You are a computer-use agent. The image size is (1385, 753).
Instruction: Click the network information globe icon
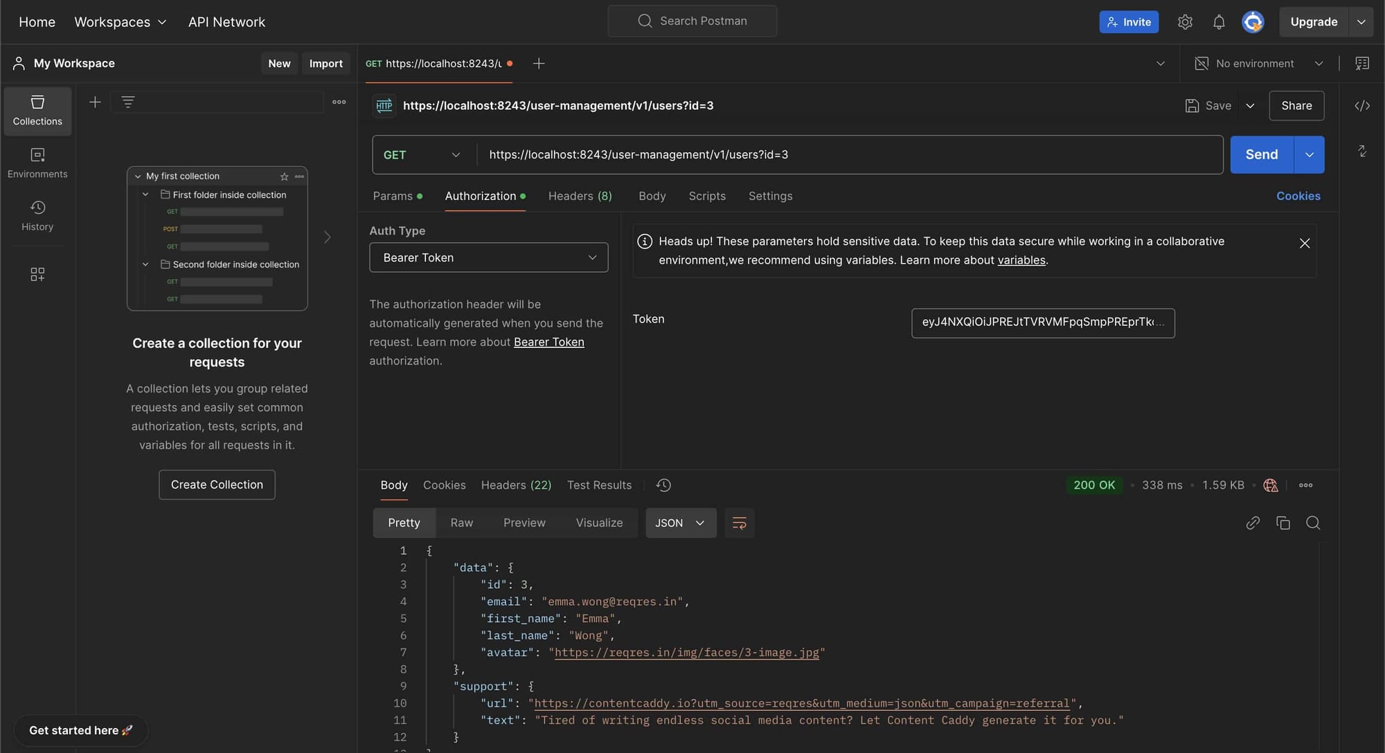pyautogui.click(x=1270, y=485)
